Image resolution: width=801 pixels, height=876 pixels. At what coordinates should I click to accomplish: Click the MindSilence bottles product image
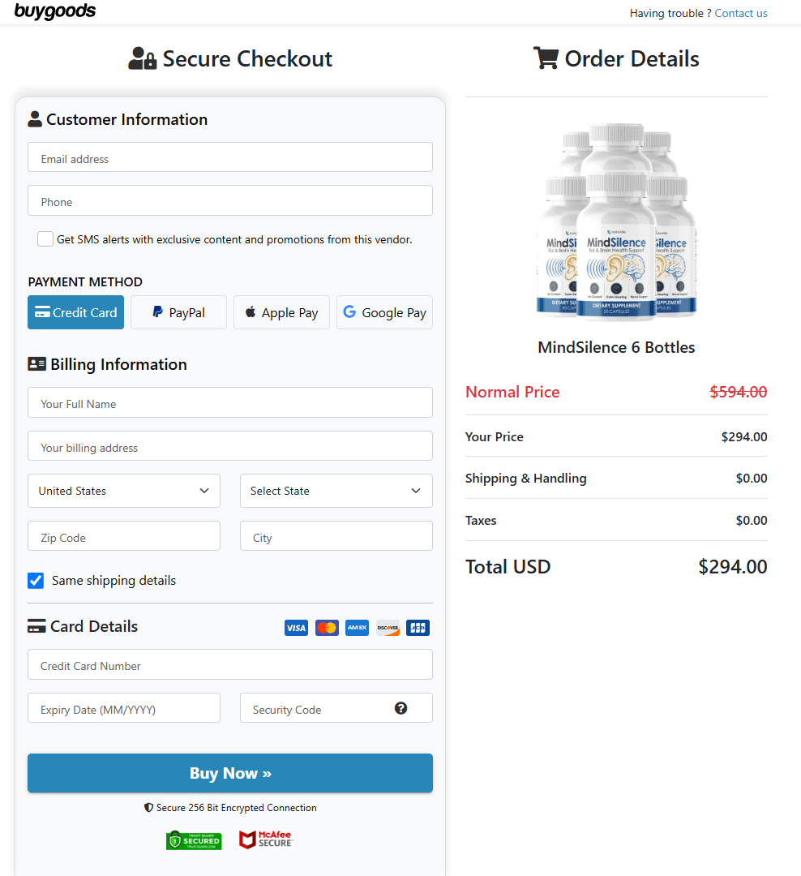[x=616, y=221]
